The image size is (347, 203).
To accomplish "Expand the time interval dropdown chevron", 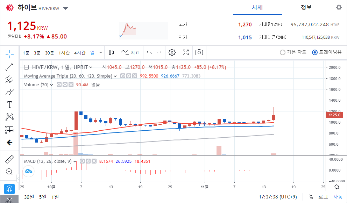I will [x=101, y=53].
